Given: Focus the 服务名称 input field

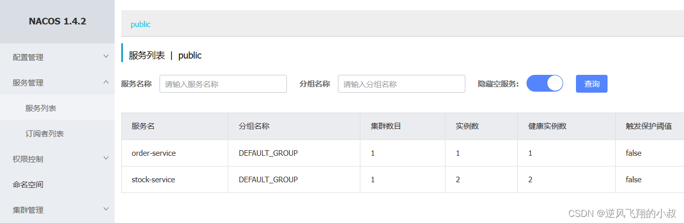Looking at the screenshot, I should 223,84.
